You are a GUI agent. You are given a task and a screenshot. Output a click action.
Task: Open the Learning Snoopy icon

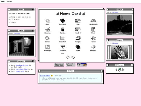[x=93, y=47]
